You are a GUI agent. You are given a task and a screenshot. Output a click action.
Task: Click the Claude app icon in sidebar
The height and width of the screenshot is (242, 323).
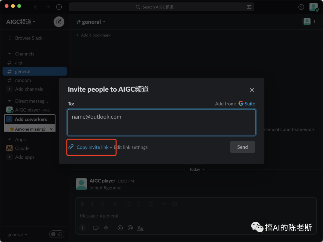[10, 148]
